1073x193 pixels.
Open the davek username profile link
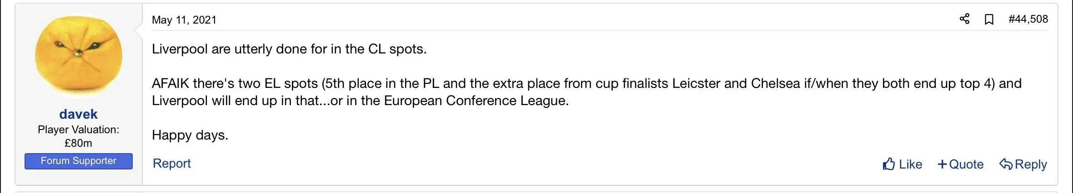click(78, 114)
